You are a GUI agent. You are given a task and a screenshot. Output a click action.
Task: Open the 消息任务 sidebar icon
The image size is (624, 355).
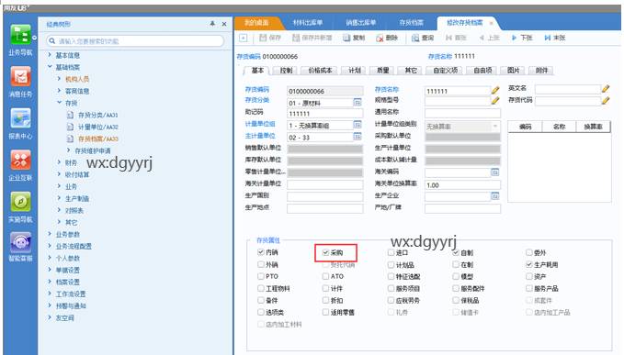[20, 77]
